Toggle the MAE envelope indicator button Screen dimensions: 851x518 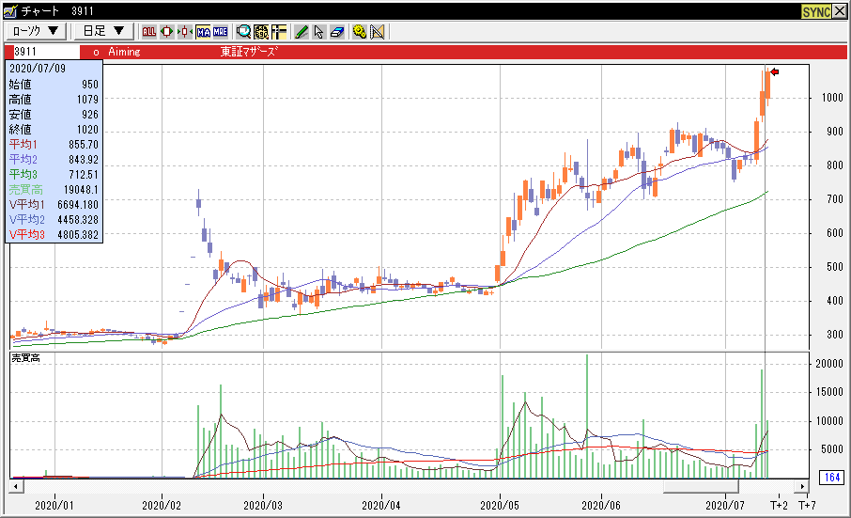pos(221,31)
